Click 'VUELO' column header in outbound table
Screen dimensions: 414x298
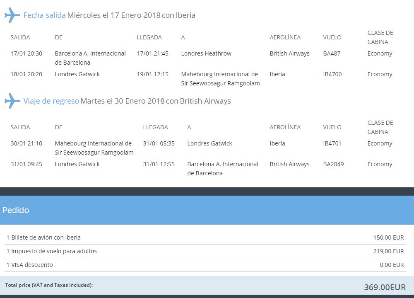click(332, 38)
